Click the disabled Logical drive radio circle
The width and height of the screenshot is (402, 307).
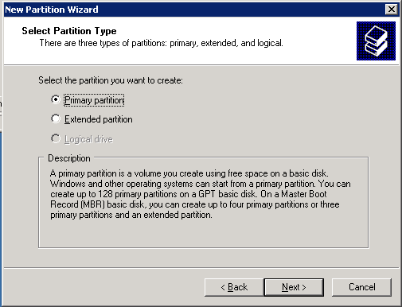click(56, 138)
